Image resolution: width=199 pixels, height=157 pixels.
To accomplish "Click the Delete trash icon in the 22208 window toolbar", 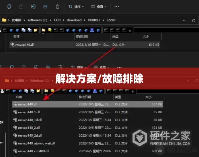I will [x=57, y=6].
